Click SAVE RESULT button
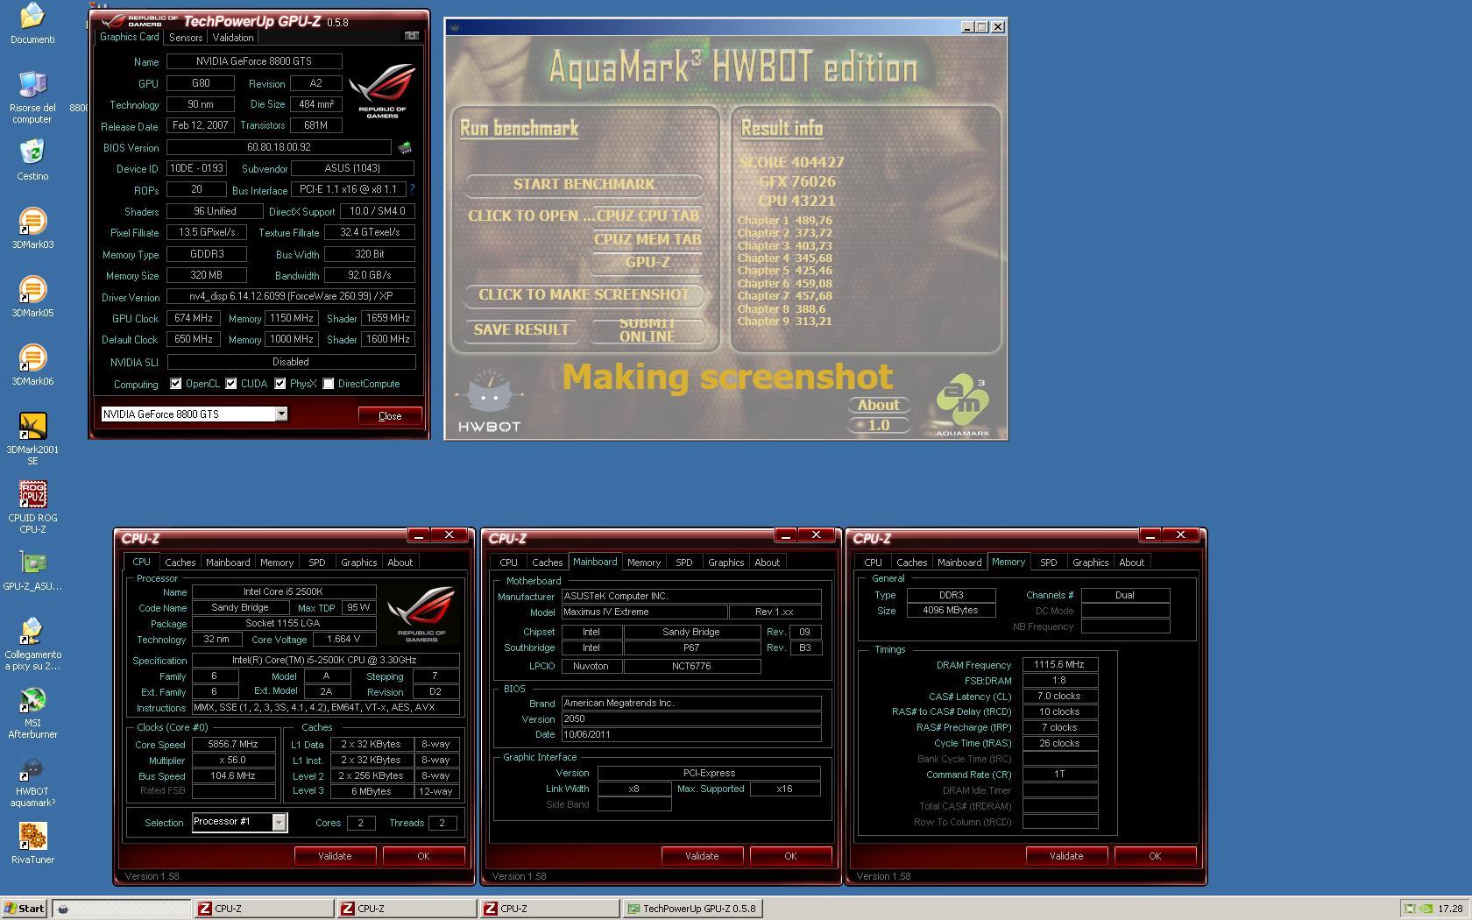The image size is (1472, 920). (521, 329)
